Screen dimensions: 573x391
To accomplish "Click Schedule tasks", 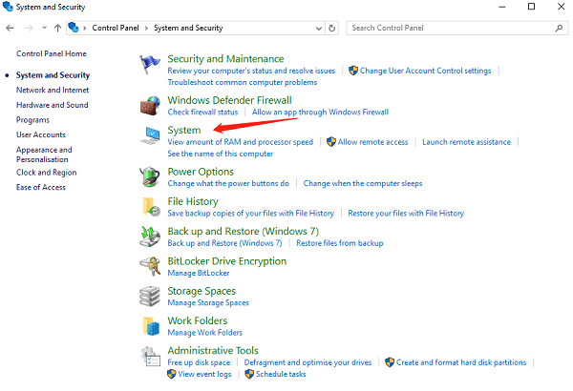I will [281, 374].
